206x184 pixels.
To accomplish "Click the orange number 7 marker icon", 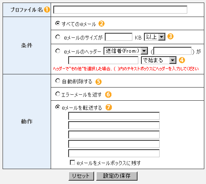I will [109, 107].
